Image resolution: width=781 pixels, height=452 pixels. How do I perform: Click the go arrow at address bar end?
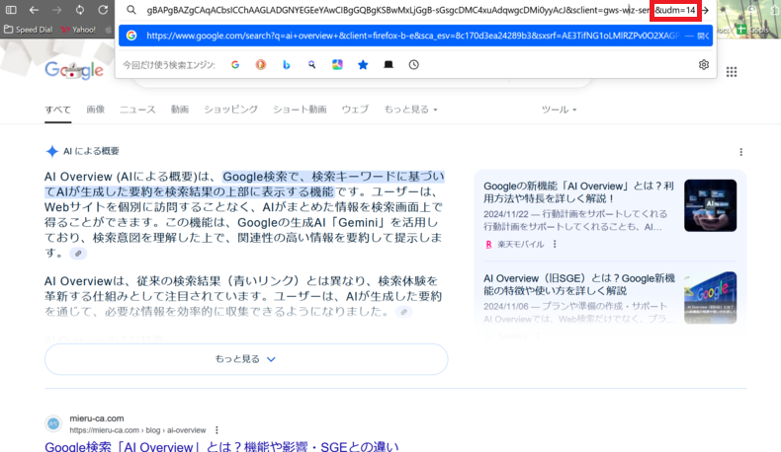[705, 10]
